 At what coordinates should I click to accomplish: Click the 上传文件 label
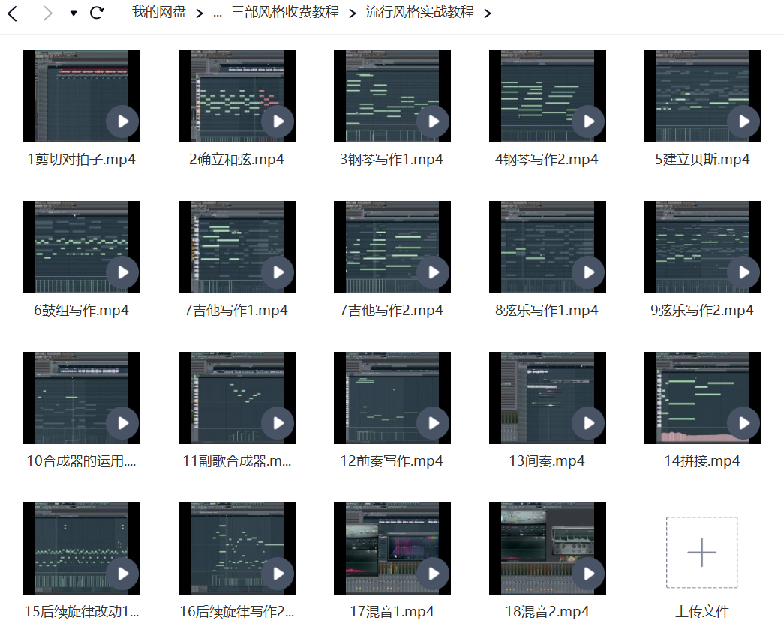[702, 611]
